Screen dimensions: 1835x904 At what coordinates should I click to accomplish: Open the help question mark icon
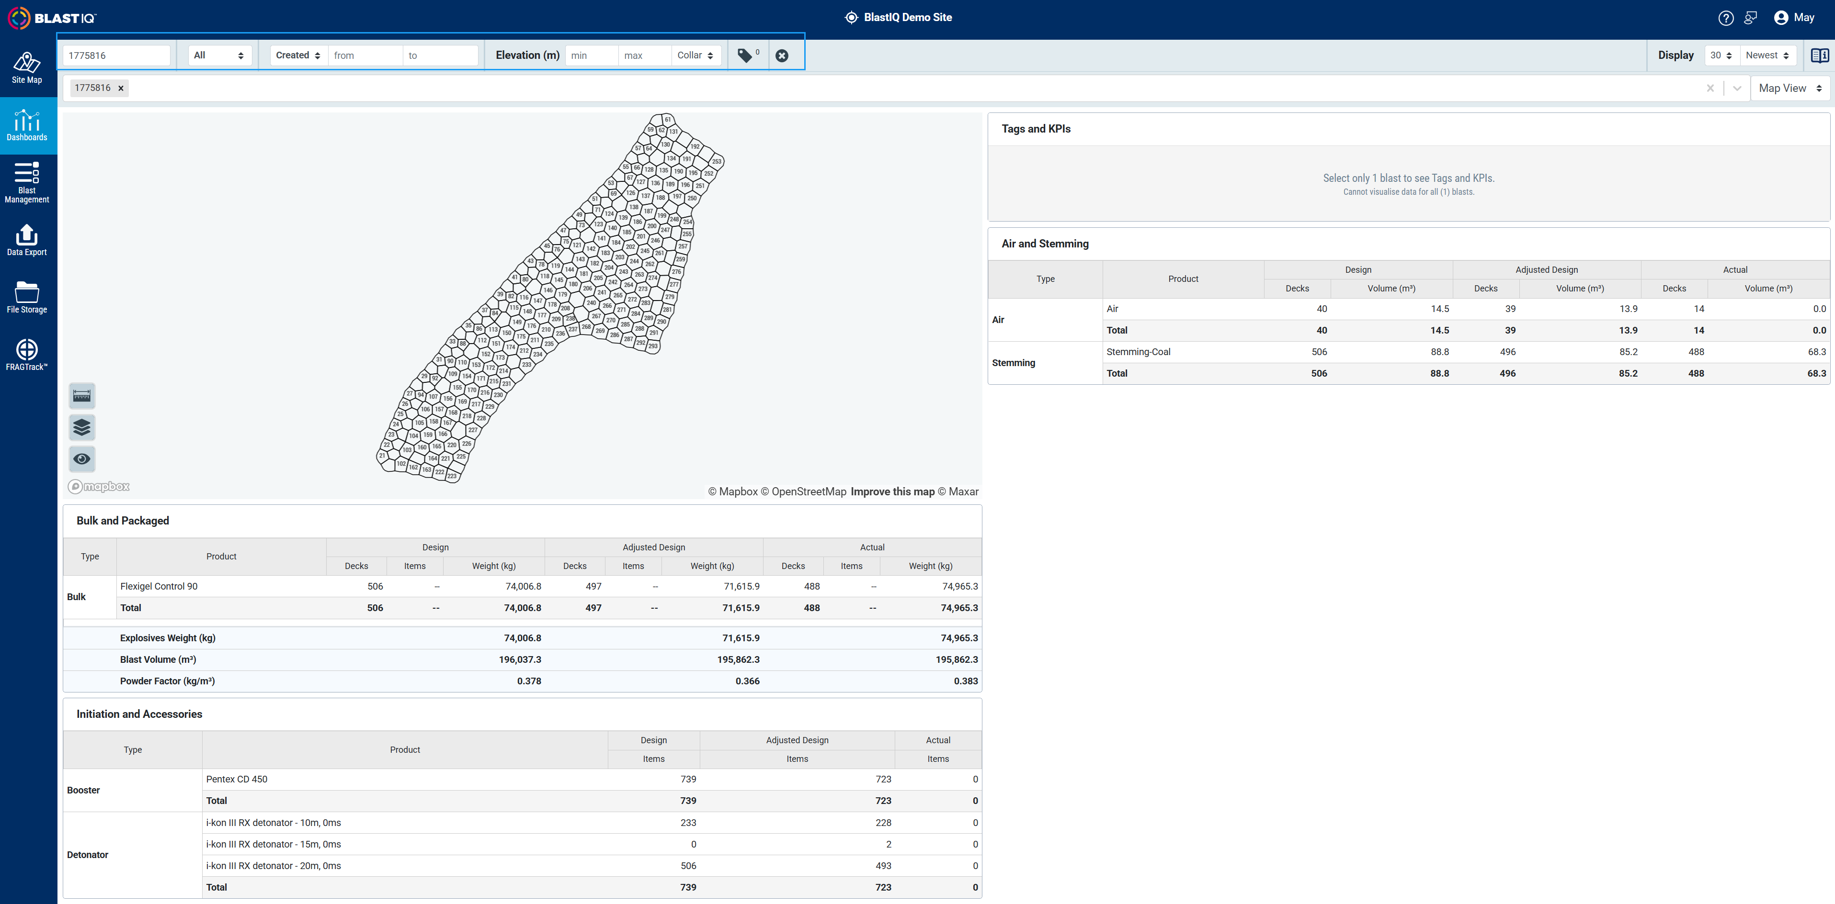click(x=1725, y=18)
